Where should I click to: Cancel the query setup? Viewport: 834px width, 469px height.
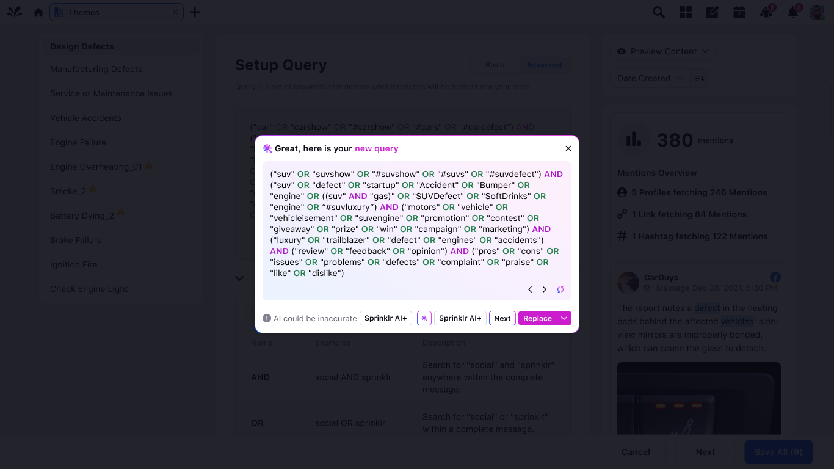coord(636,452)
